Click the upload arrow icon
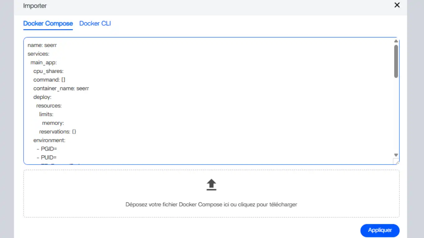Image resolution: width=424 pixels, height=238 pixels. pyautogui.click(x=211, y=185)
